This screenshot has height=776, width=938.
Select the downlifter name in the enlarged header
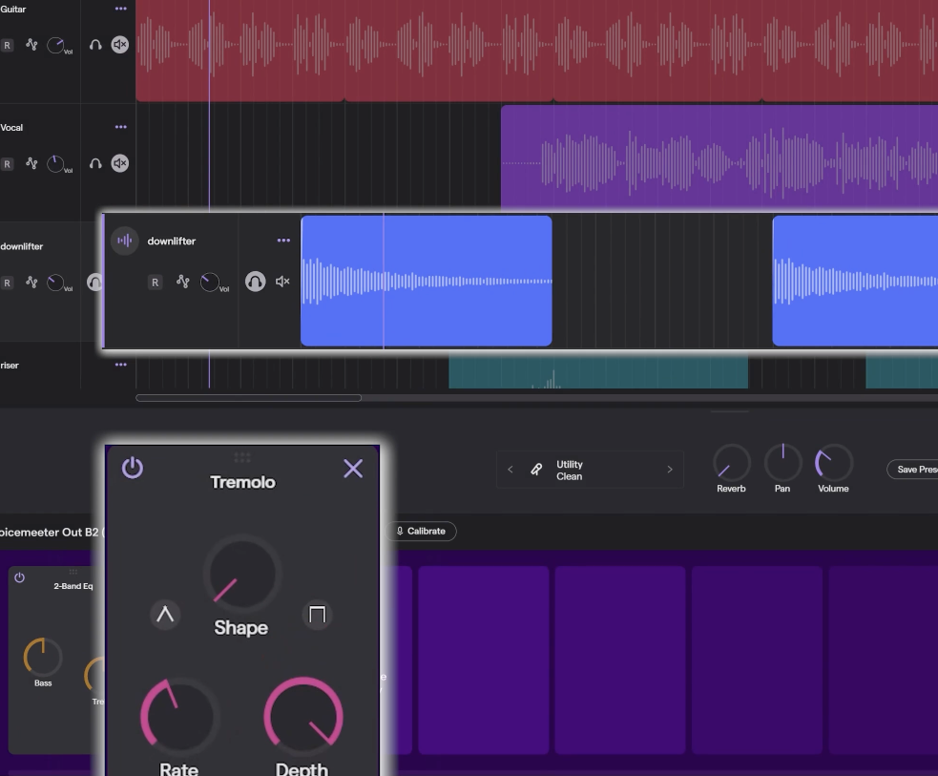[172, 241]
